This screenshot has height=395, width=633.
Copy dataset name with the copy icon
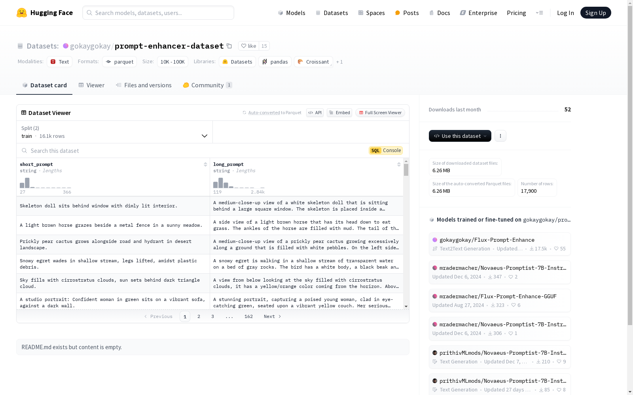(x=229, y=46)
